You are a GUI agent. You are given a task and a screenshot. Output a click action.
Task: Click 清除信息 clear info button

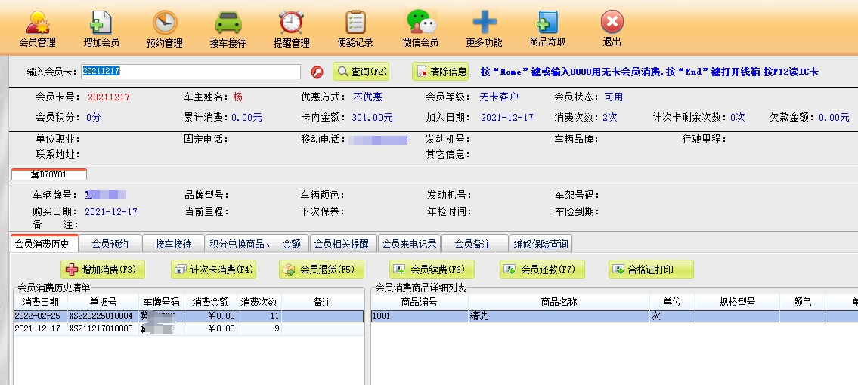pos(441,72)
